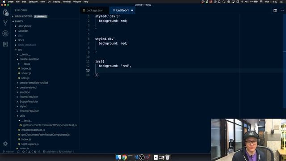Open the Explorer view in activity bar
The image size is (286, 161).
(x=5, y=13)
